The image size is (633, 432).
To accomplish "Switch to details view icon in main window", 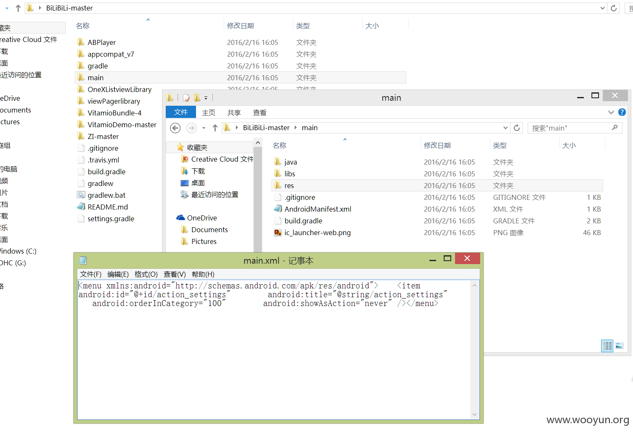I will click(x=607, y=346).
